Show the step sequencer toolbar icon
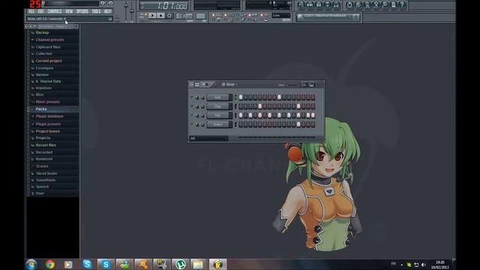Viewport: 480px width, 270px height. pos(310,4)
